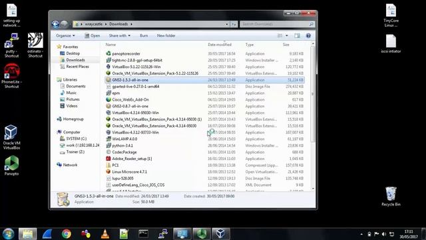
Task: Open the Action Center flag icon
Action: (376, 234)
